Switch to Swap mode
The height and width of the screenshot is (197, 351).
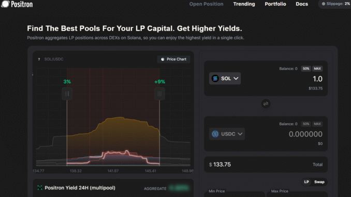[x=319, y=182]
